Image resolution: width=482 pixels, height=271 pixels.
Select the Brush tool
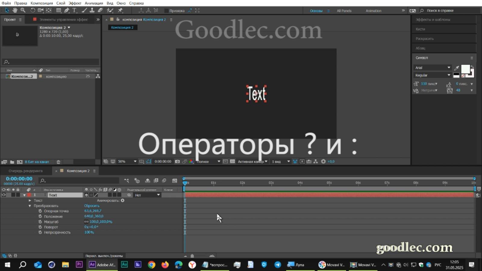pyautogui.click(x=84, y=10)
